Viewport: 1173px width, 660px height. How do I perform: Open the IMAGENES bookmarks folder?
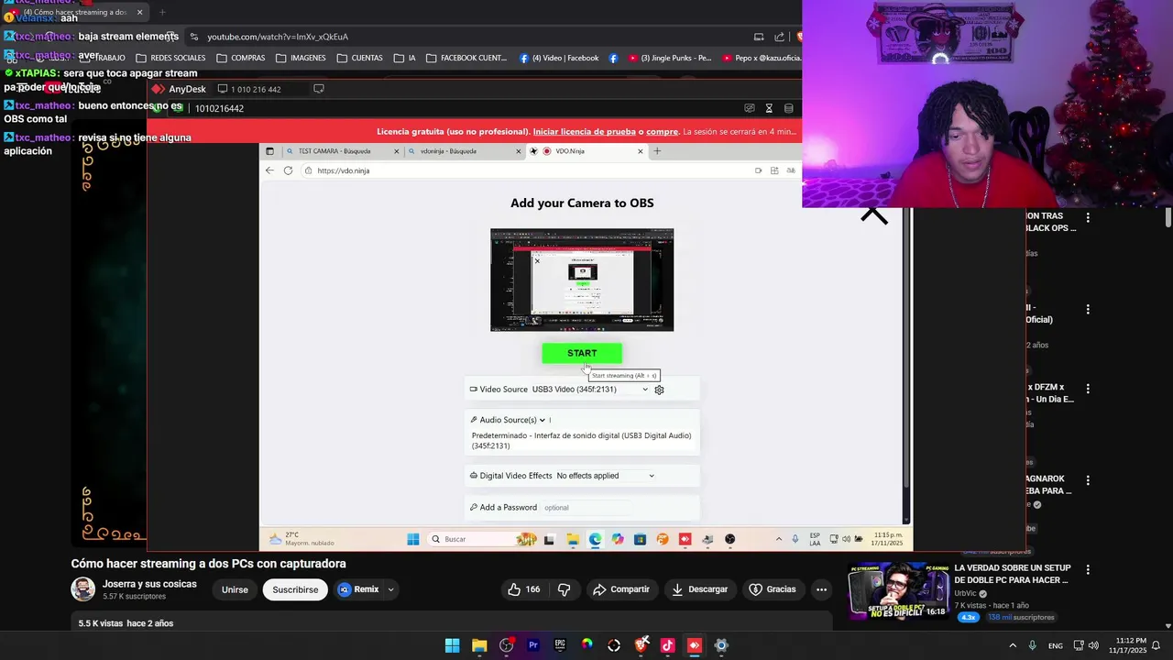301,58
